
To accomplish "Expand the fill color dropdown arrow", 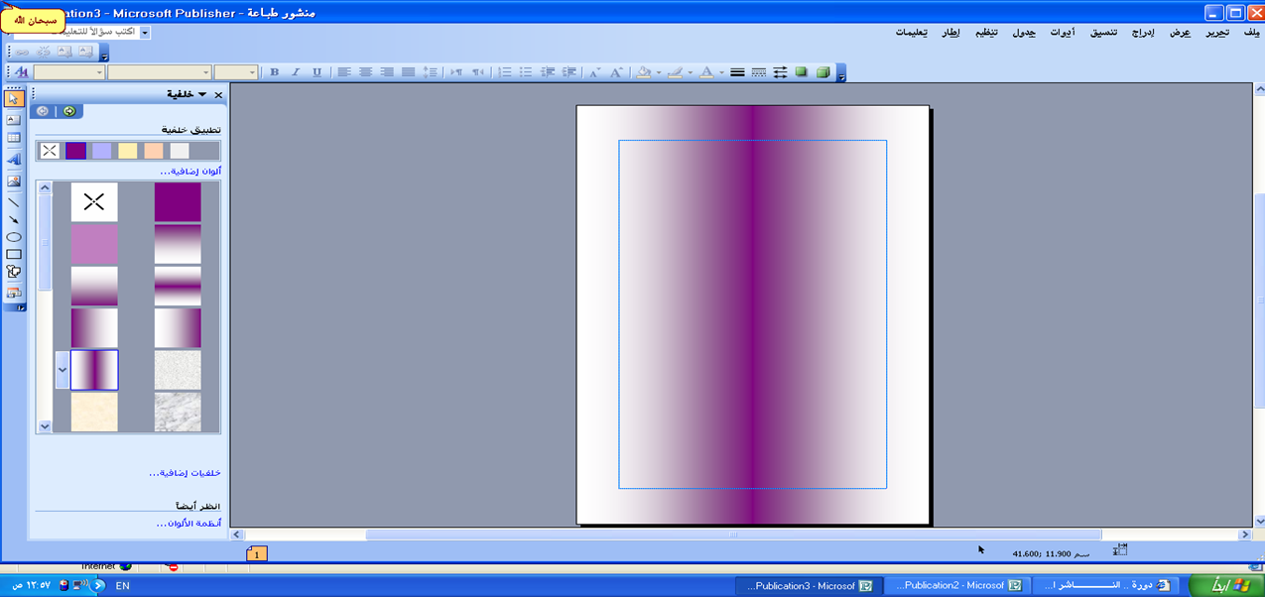I will [658, 72].
